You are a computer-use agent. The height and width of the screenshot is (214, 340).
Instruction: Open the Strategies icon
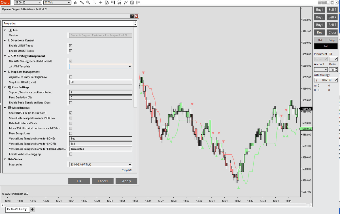point(132,3)
